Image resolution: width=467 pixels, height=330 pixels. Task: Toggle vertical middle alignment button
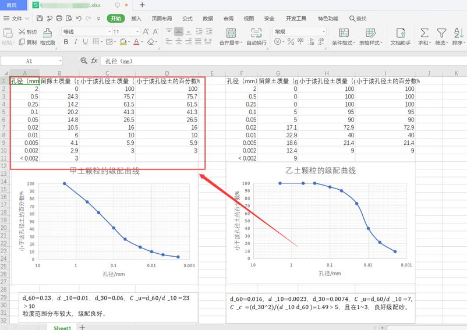(179, 31)
